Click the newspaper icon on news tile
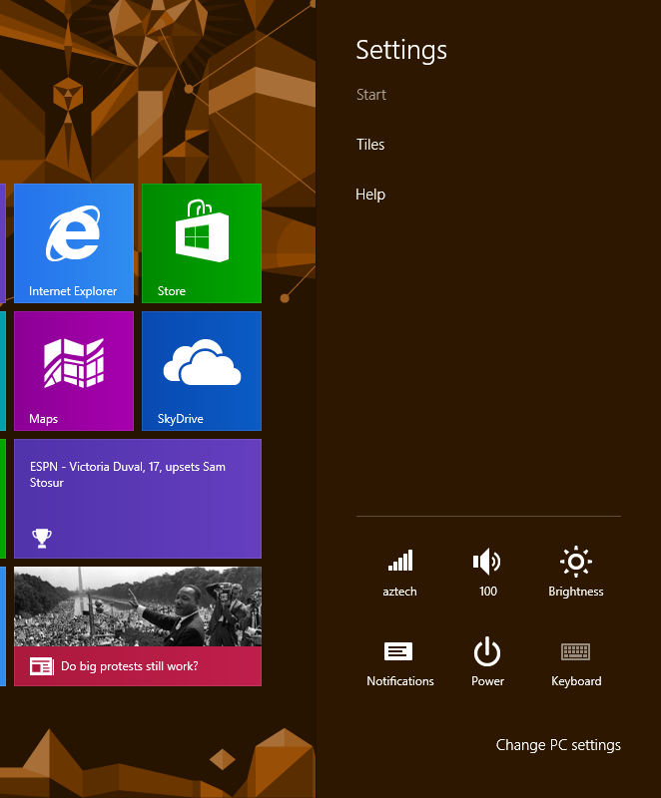Screen dimensions: 661x798 point(42,666)
